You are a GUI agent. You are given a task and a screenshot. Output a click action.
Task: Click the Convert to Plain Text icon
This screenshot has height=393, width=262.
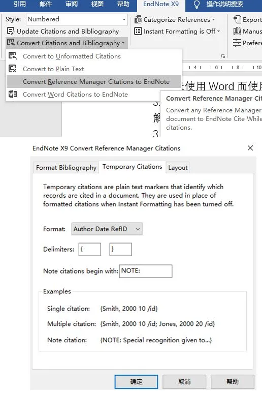[13, 69]
